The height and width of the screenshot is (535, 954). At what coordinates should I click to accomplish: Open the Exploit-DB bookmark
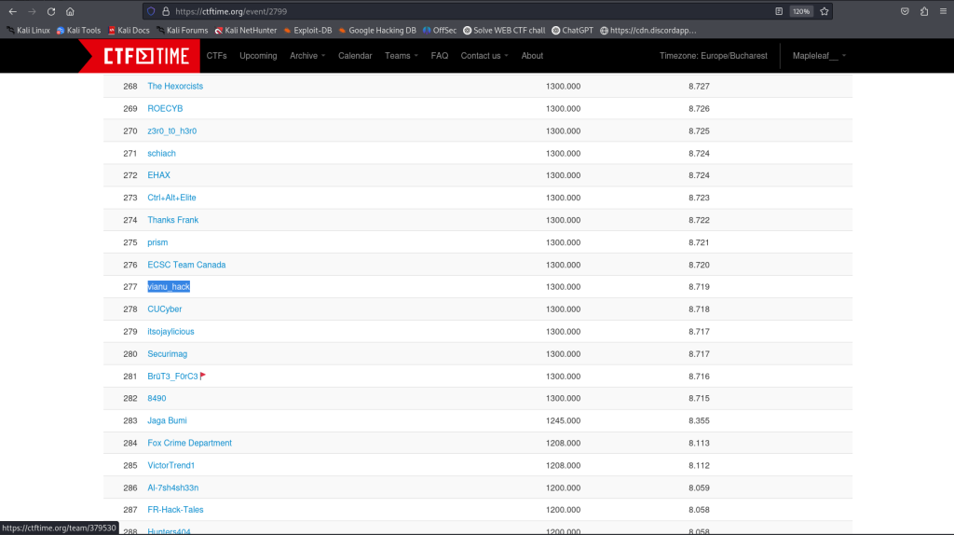[307, 30]
